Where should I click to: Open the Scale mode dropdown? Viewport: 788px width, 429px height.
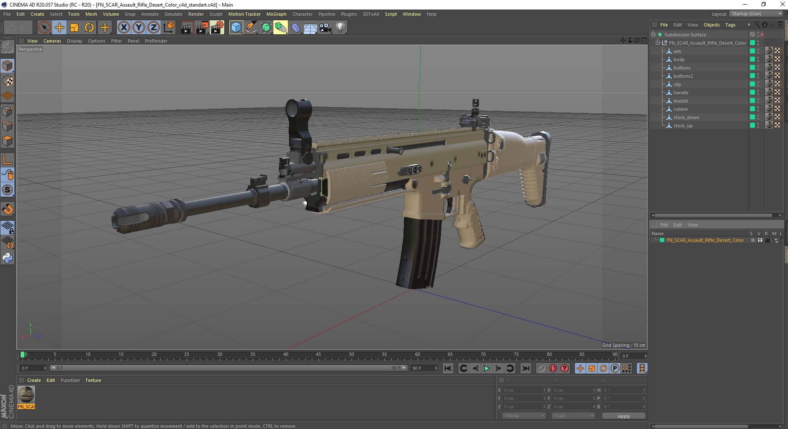[x=573, y=416]
